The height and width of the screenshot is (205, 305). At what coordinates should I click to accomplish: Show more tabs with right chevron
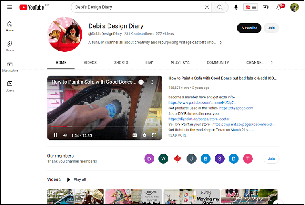point(272,63)
